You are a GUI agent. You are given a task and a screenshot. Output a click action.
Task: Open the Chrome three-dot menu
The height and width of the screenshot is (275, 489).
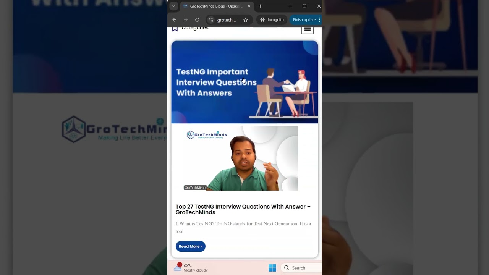319,20
